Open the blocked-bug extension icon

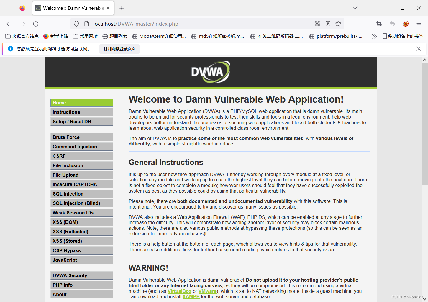[406, 24]
